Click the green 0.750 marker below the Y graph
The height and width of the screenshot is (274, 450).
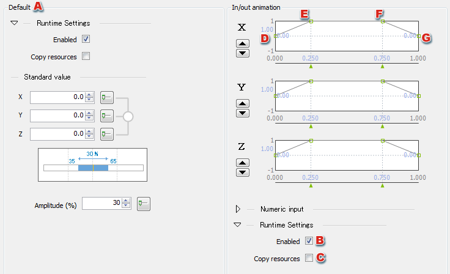point(382,127)
